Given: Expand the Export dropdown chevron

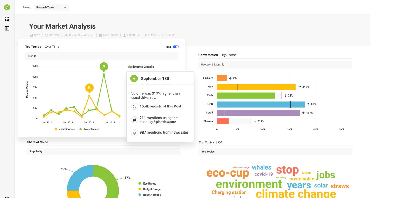Looking at the screenshot, I should click(139, 35).
